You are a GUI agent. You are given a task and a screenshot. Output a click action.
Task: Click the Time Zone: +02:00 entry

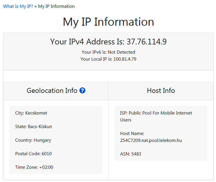[x=34, y=167]
